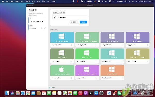
Task: Open options dots under khaki card
Action: tap(147, 62)
